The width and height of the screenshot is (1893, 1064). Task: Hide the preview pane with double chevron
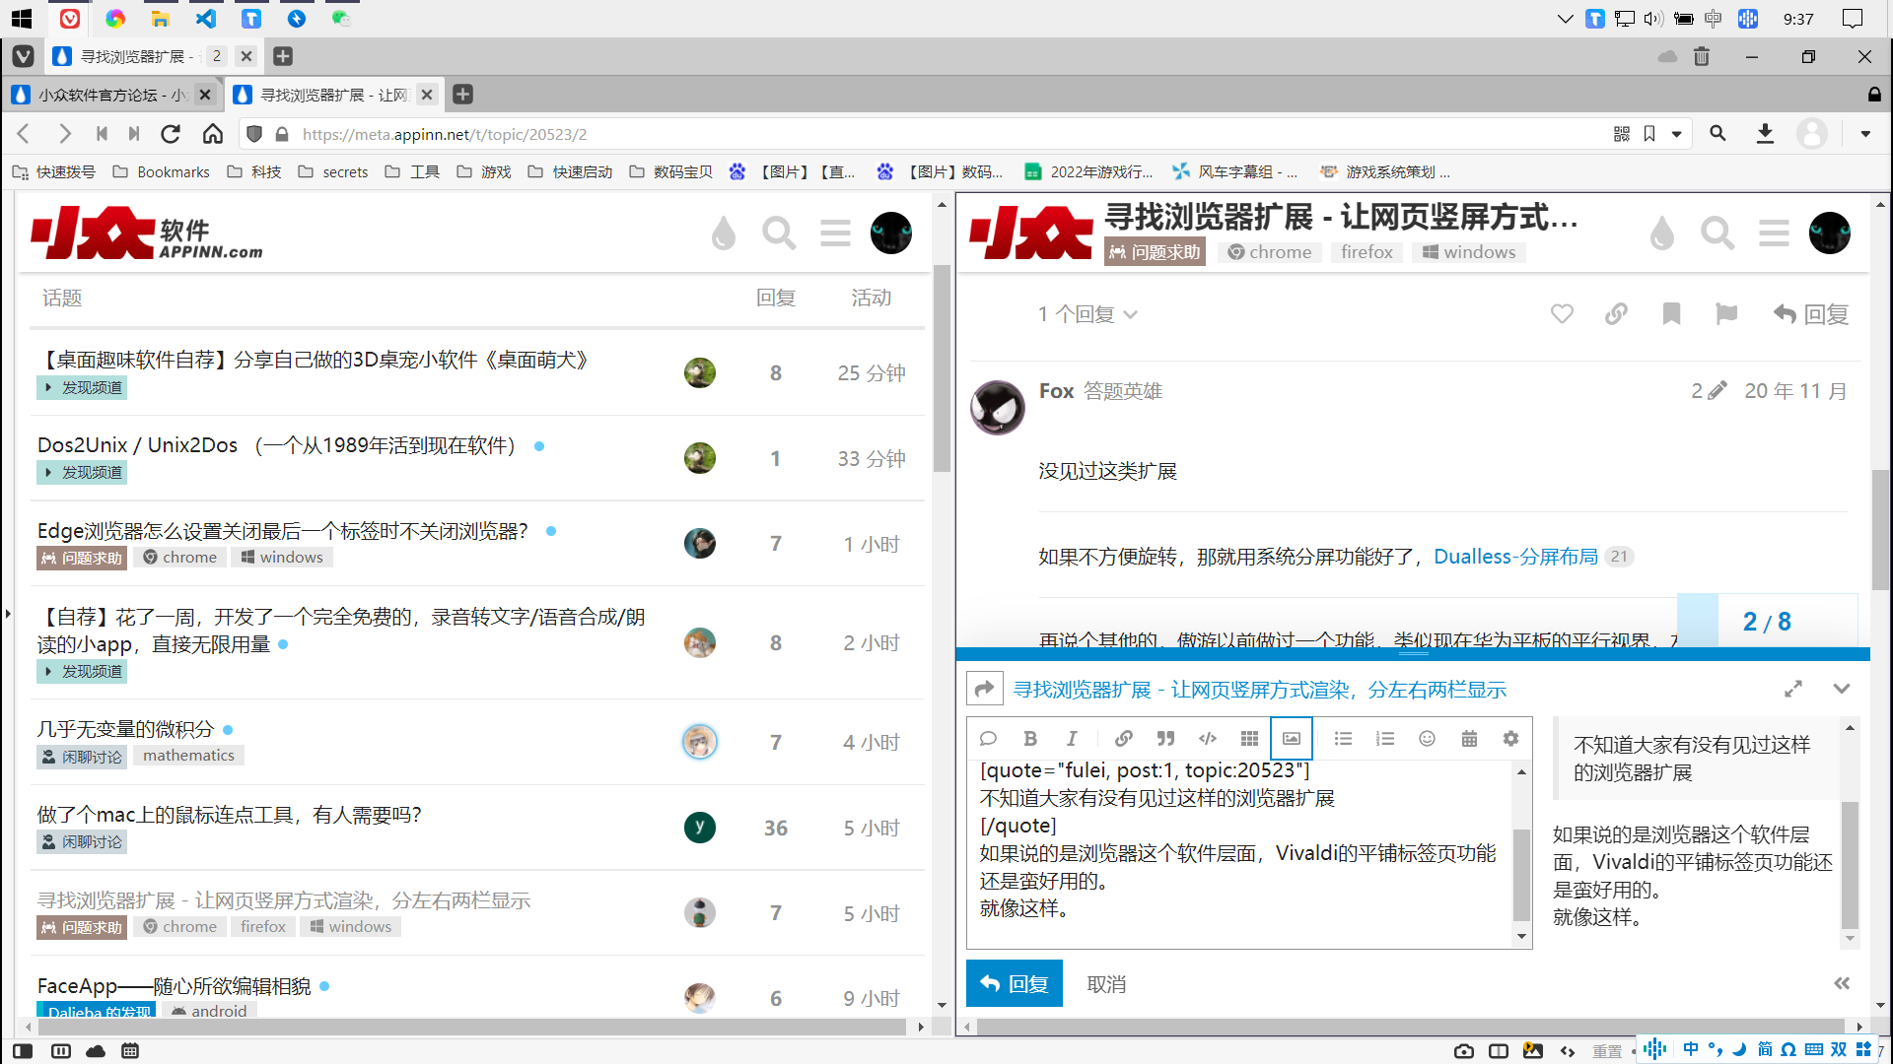point(1842,983)
